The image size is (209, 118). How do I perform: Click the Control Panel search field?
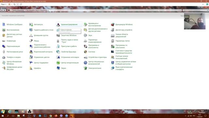[195, 10]
